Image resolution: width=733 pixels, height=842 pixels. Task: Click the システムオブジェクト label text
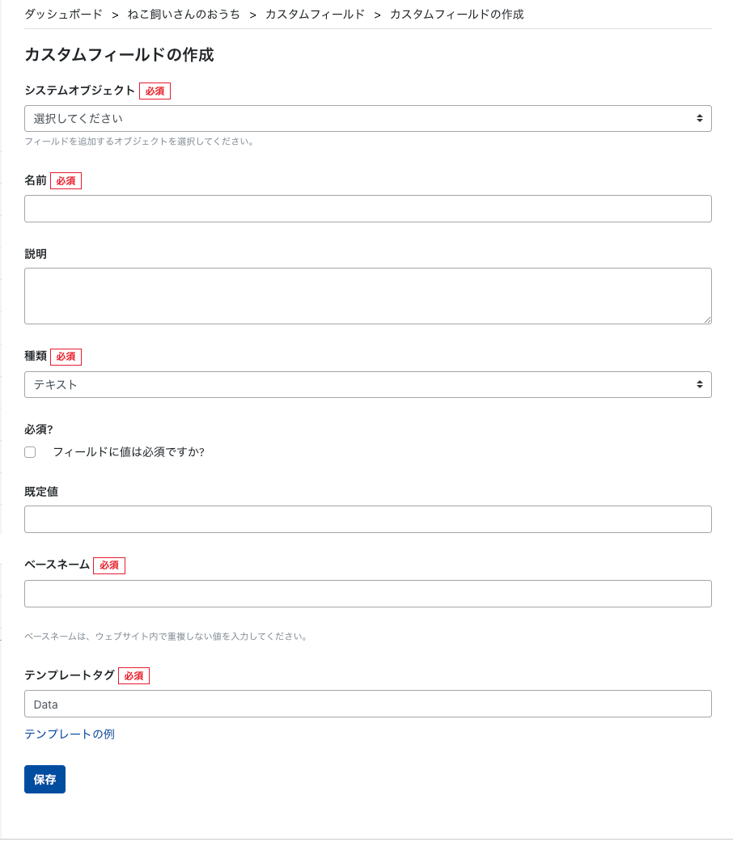(x=79, y=90)
